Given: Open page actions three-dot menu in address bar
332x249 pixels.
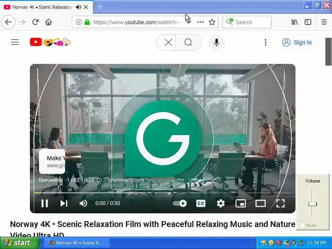Looking at the screenshot, I should 200,22.
